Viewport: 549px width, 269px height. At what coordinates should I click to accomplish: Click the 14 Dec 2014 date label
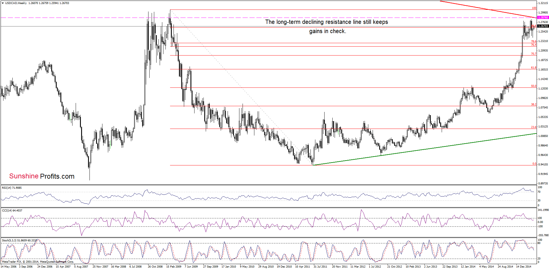click(x=524, y=267)
